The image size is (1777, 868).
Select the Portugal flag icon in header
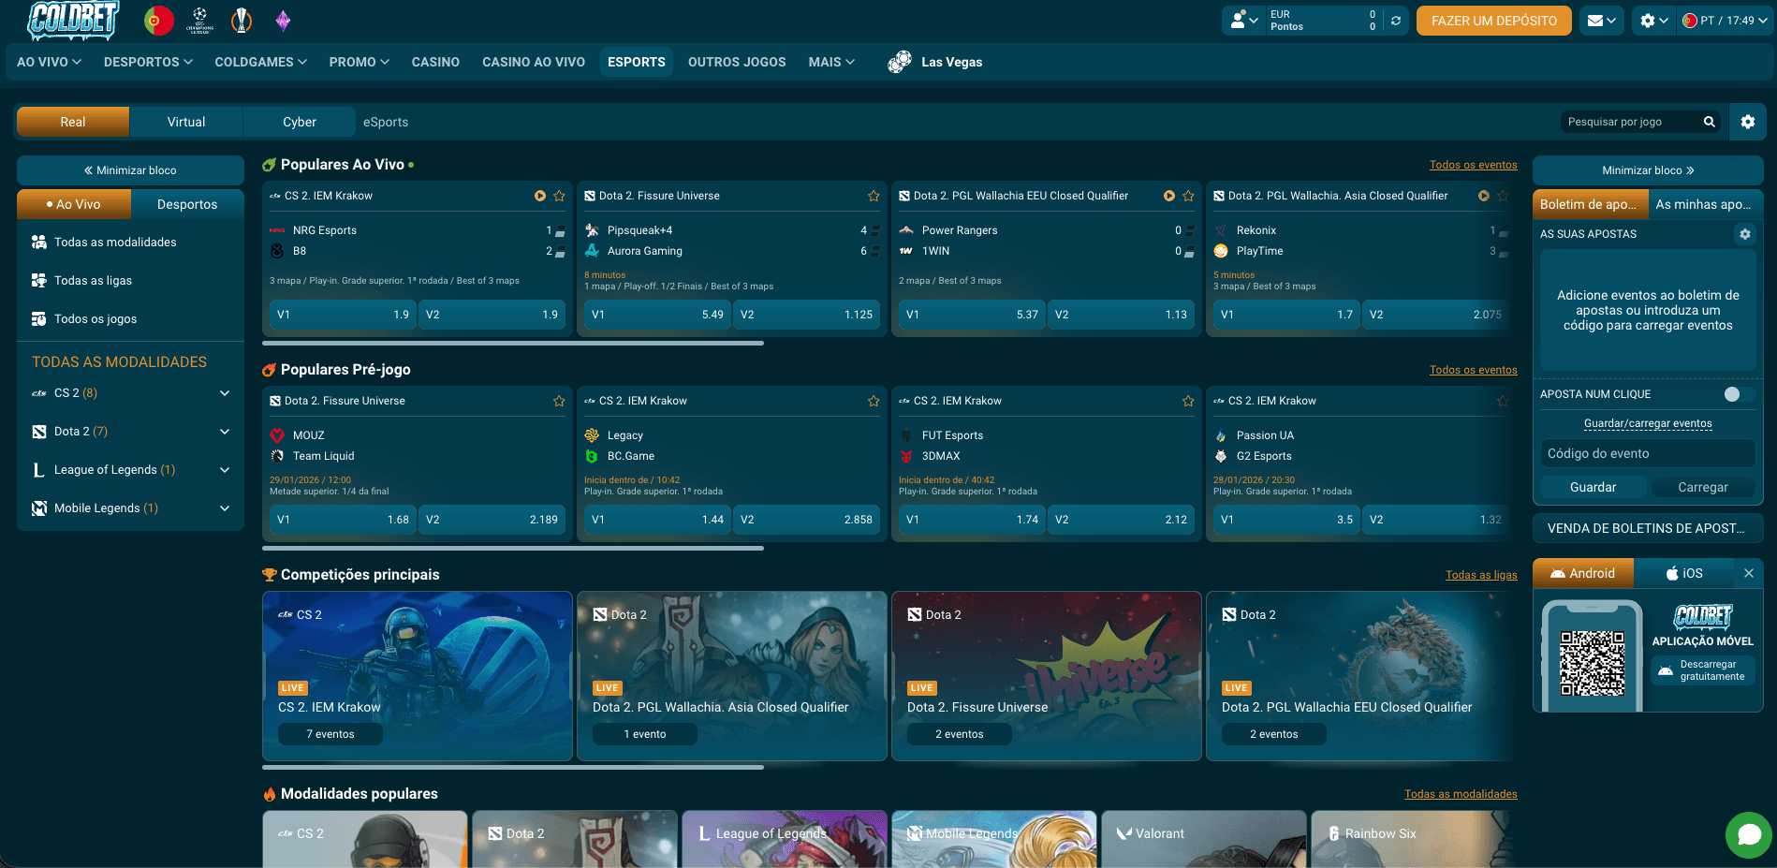pos(159,20)
